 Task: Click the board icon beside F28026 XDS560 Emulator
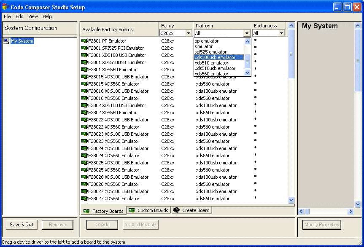(84, 184)
